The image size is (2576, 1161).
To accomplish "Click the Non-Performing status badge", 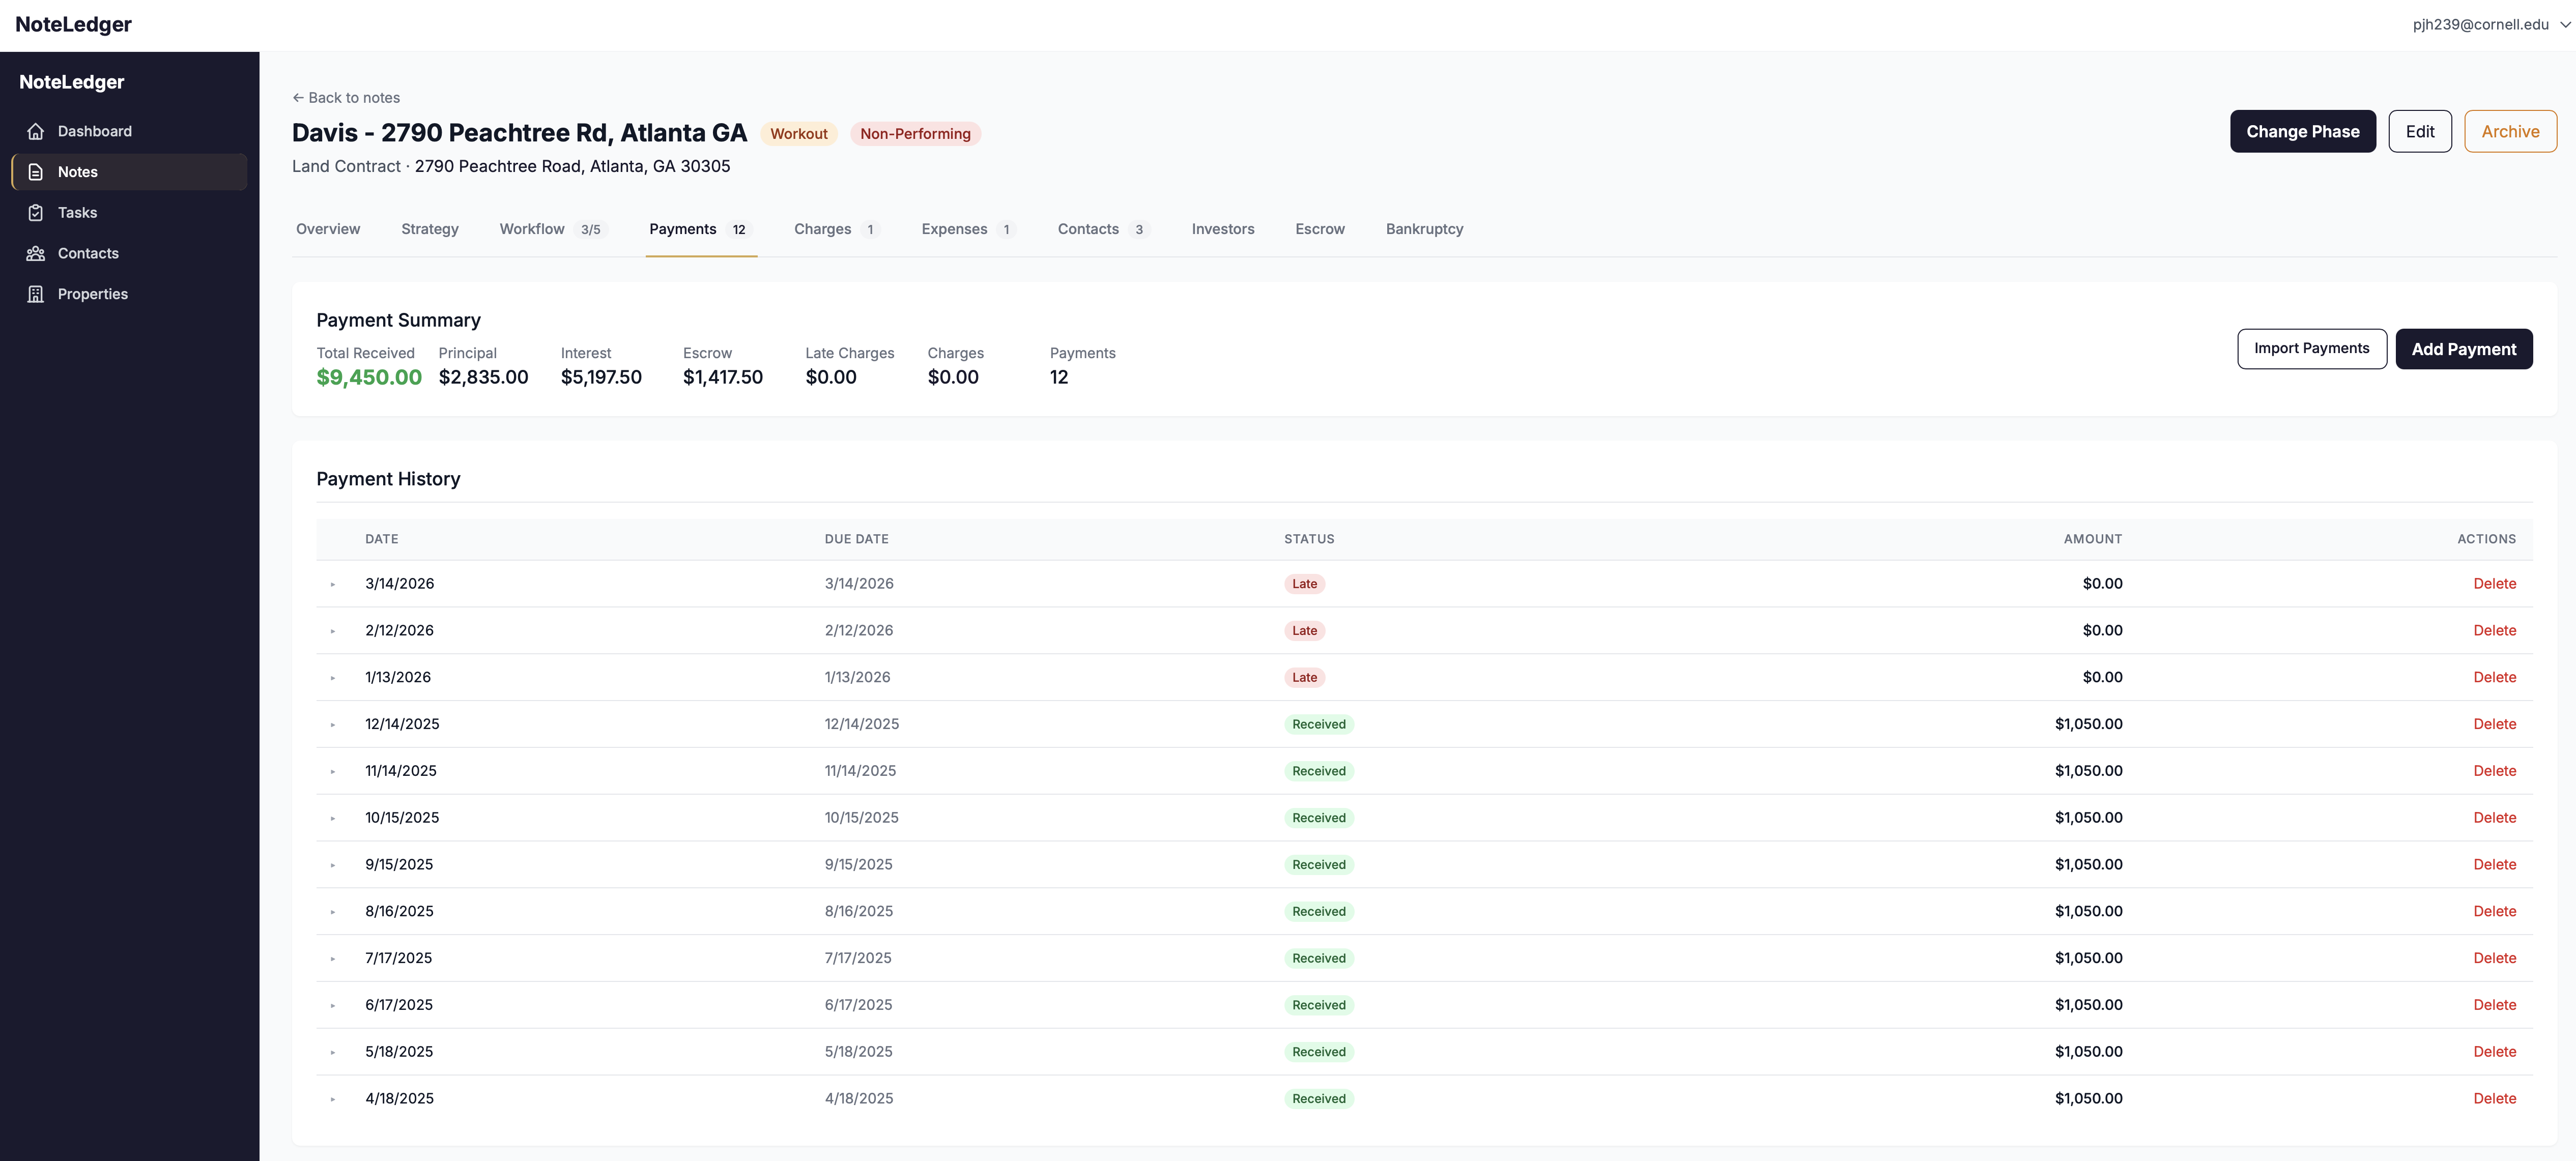I will tap(915, 133).
